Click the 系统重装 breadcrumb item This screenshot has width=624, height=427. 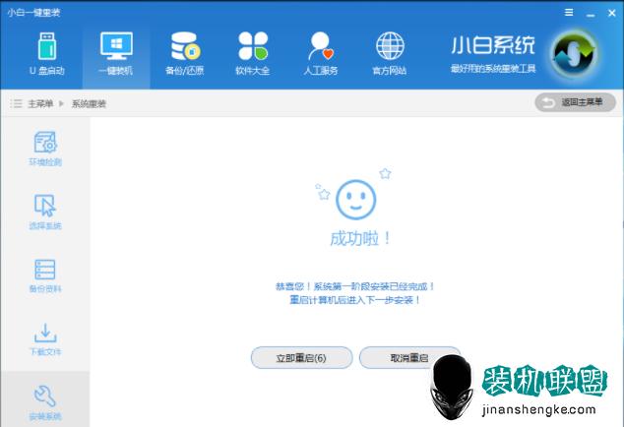[x=89, y=104]
